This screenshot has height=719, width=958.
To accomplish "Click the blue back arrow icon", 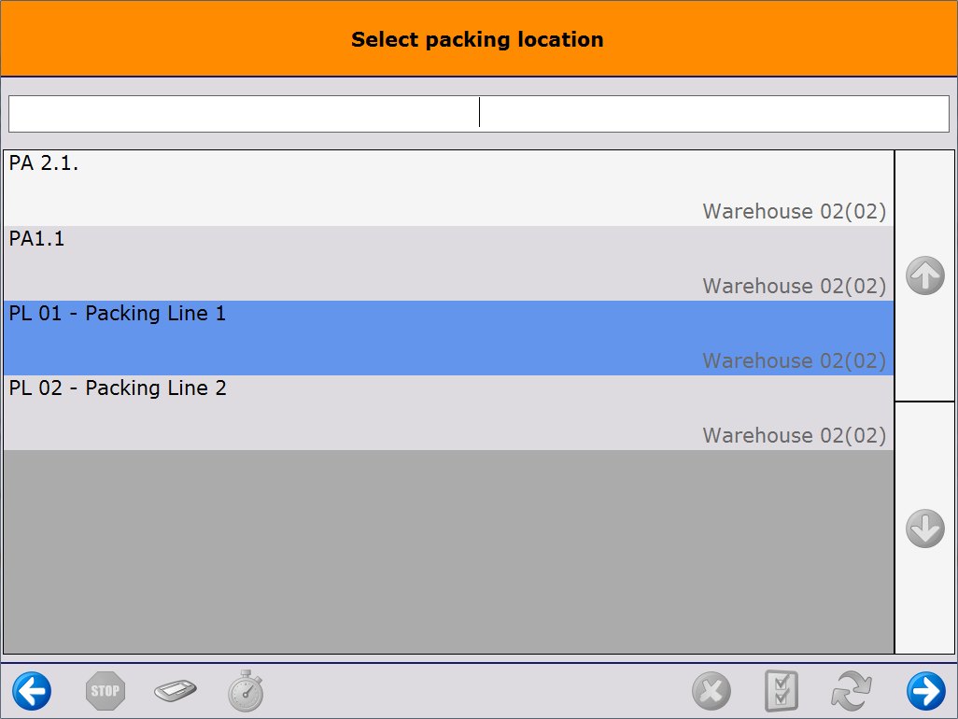I will 32,691.
